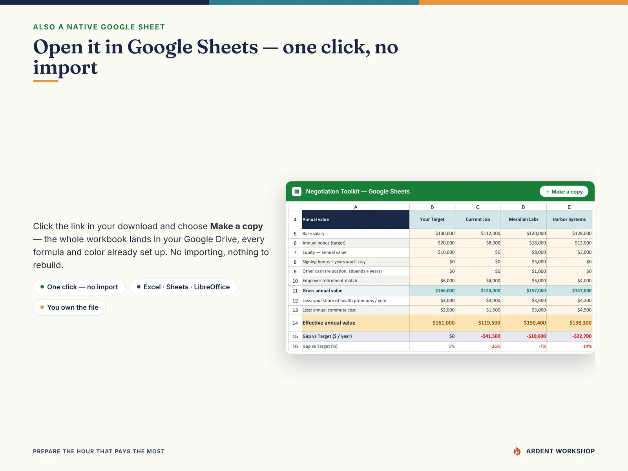Viewport: 628px width, 471px height.
Task: Select row number 4 header
Action: coord(295,219)
